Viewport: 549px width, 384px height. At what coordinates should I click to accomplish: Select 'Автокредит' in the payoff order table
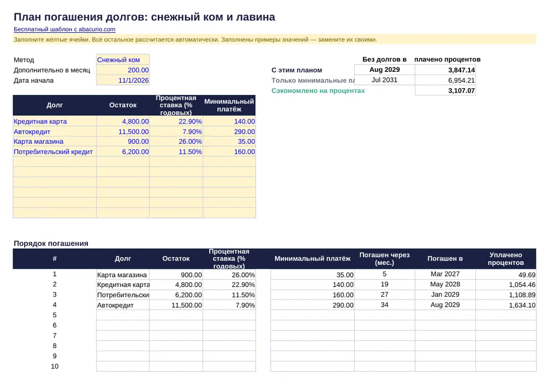123,306
